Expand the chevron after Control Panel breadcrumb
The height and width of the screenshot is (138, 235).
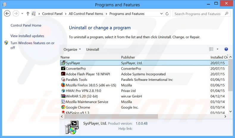tap(66, 14)
